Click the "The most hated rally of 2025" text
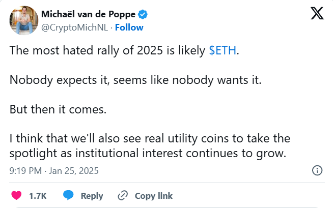The height and width of the screenshot is (208, 333). [x=86, y=51]
